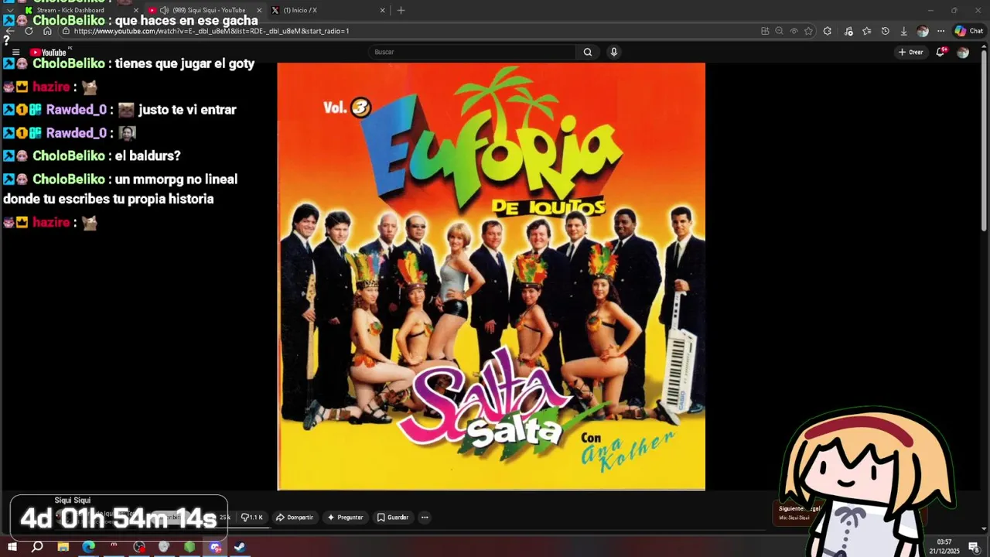The width and height of the screenshot is (990, 557).
Task: View site information lock icon
Action: click(66, 31)
